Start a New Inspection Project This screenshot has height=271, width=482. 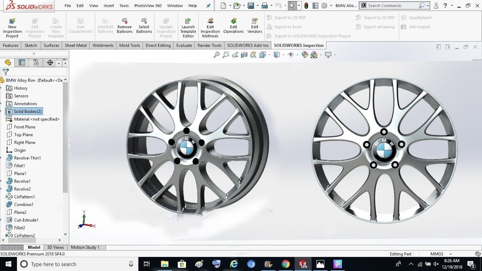[x=12, y=28]
